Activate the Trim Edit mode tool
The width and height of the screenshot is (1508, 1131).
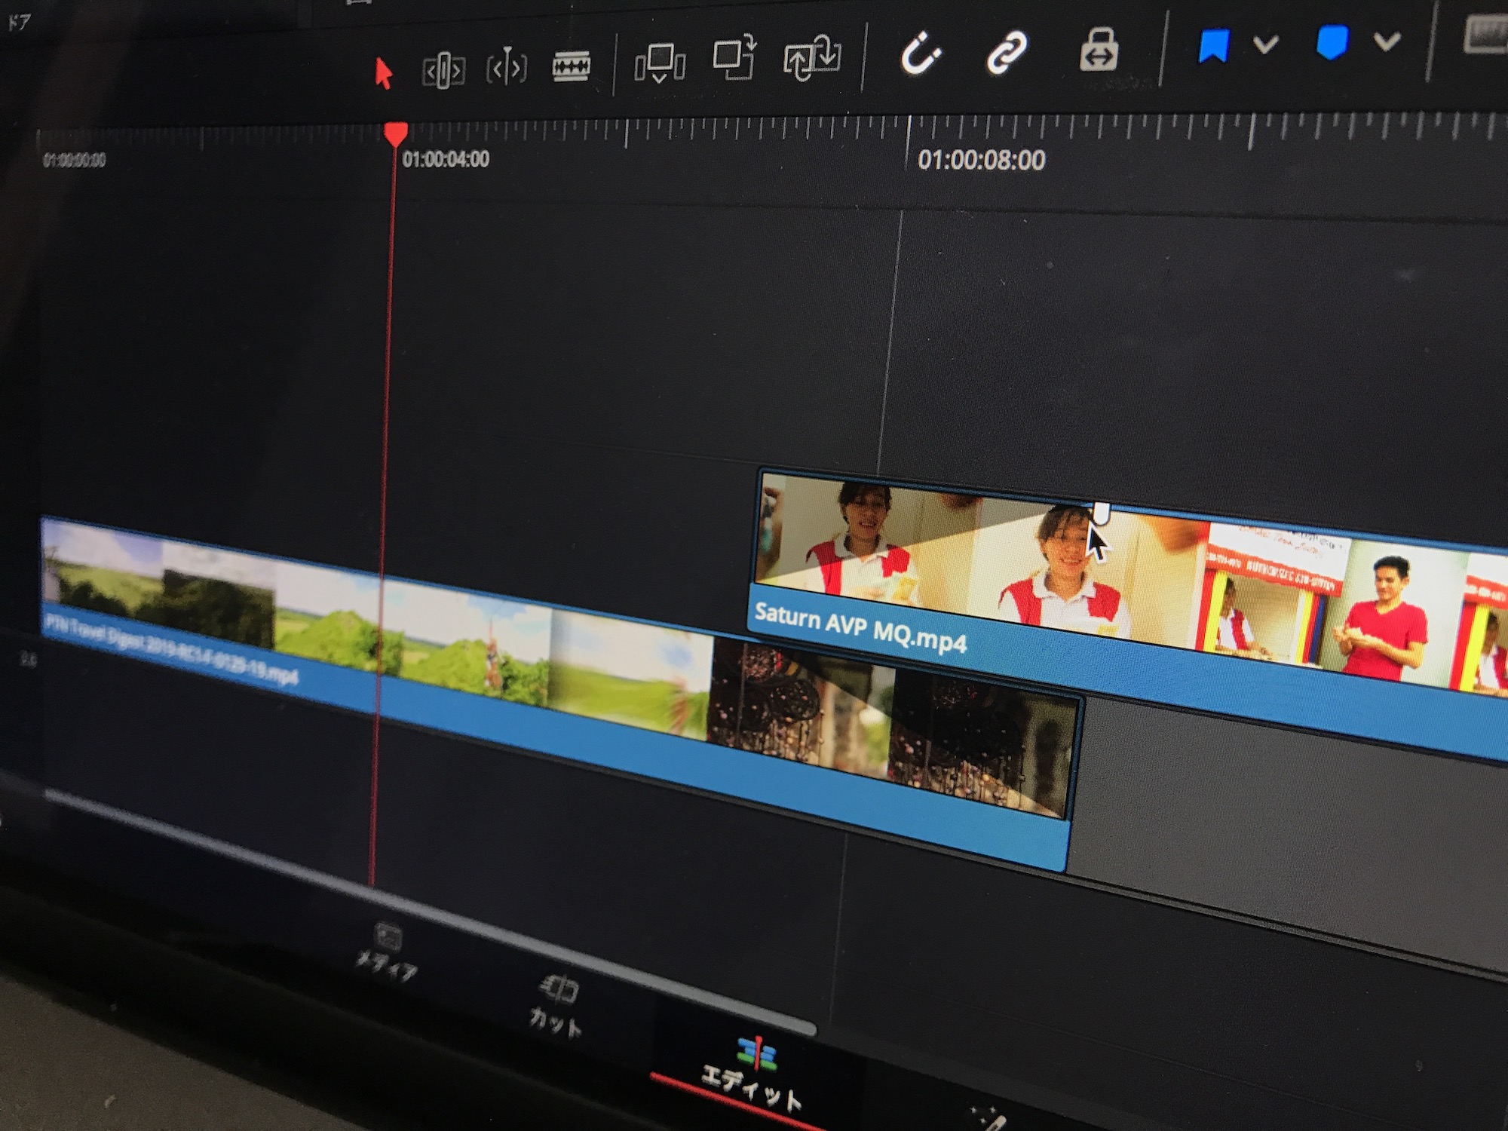(443, 71)
